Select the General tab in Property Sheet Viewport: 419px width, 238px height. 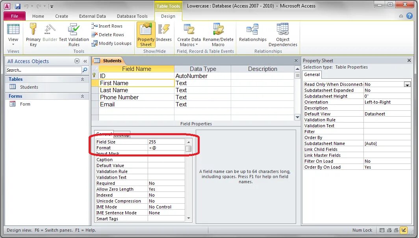[x=312, y=74]
